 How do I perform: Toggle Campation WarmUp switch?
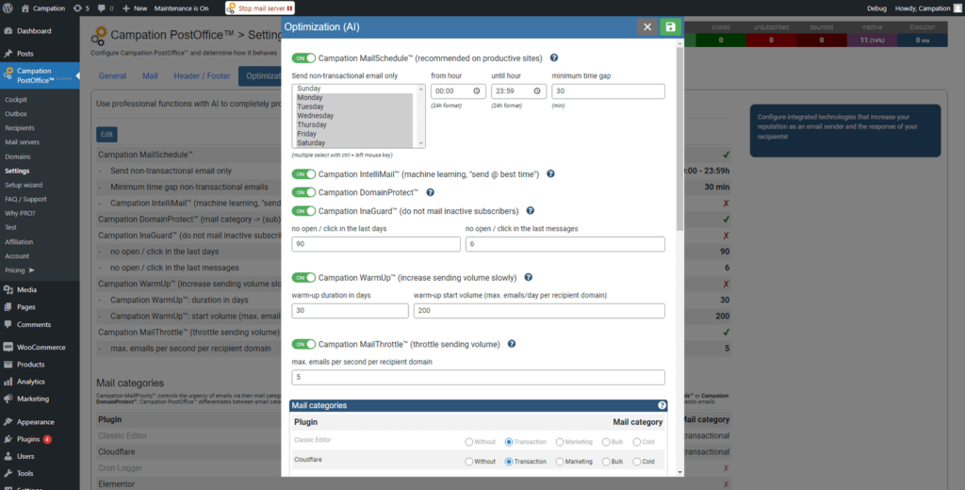[x=303, y=277]
